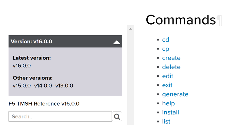View the edit command reference
Screen dimensions: 227x125
click(168, 76)
